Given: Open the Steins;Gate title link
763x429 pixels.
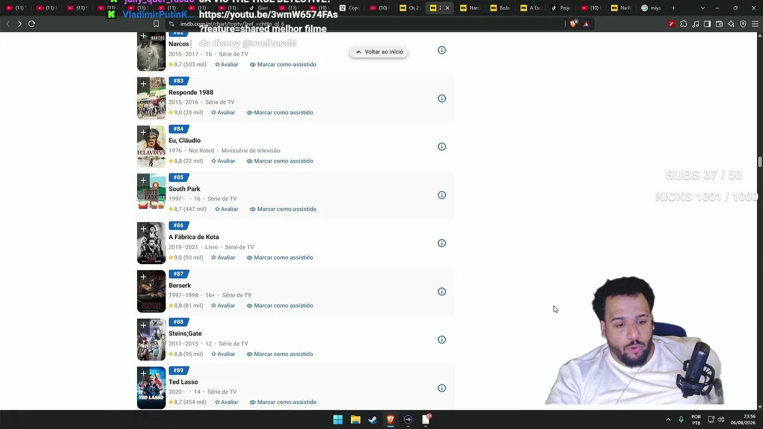Looking at the screenshot, I should (185, 334).
